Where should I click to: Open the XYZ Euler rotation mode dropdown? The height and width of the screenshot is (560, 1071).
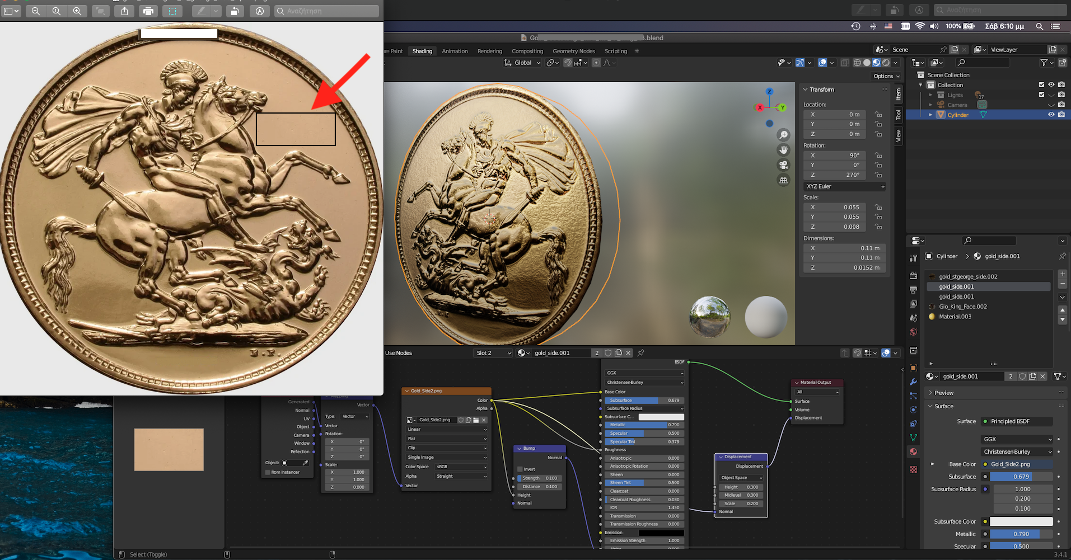click(845, 186)
